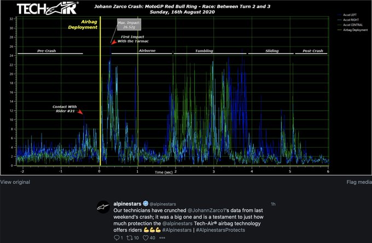The image size is (372, 243).
Task: Click the Sliding phase label
Action: [x=272, y=51]
